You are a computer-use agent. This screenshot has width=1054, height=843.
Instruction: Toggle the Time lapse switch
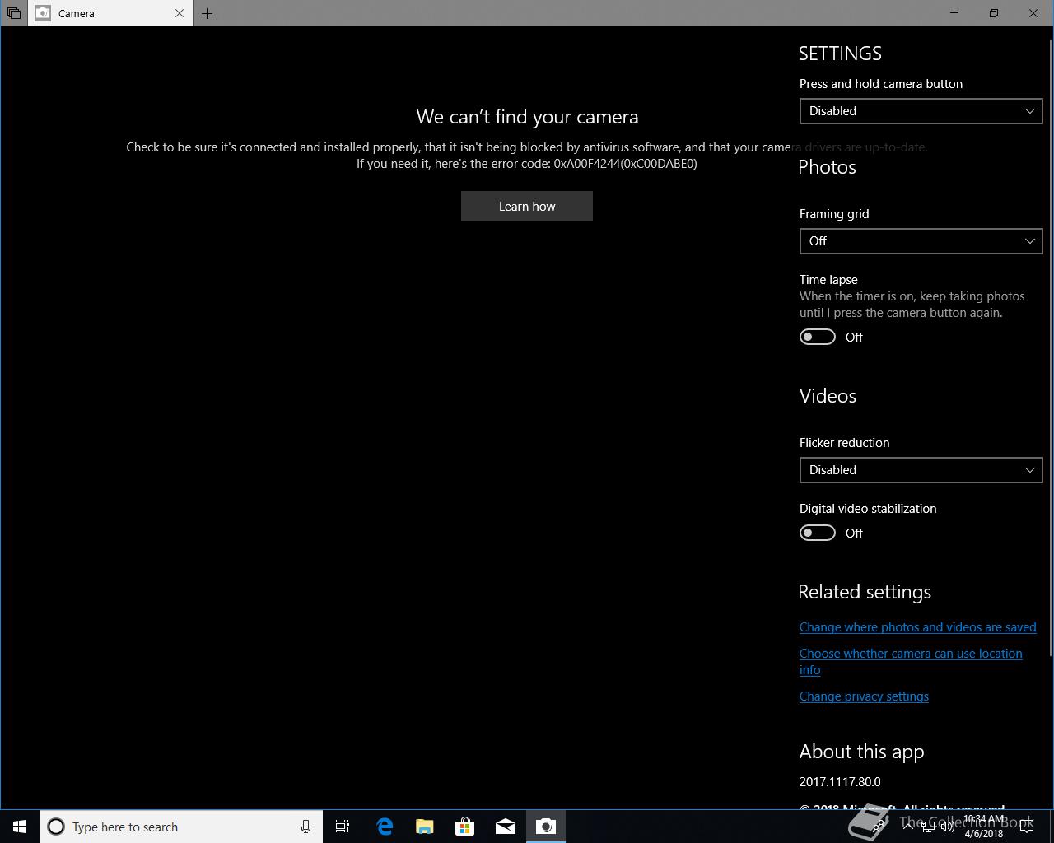818,337
